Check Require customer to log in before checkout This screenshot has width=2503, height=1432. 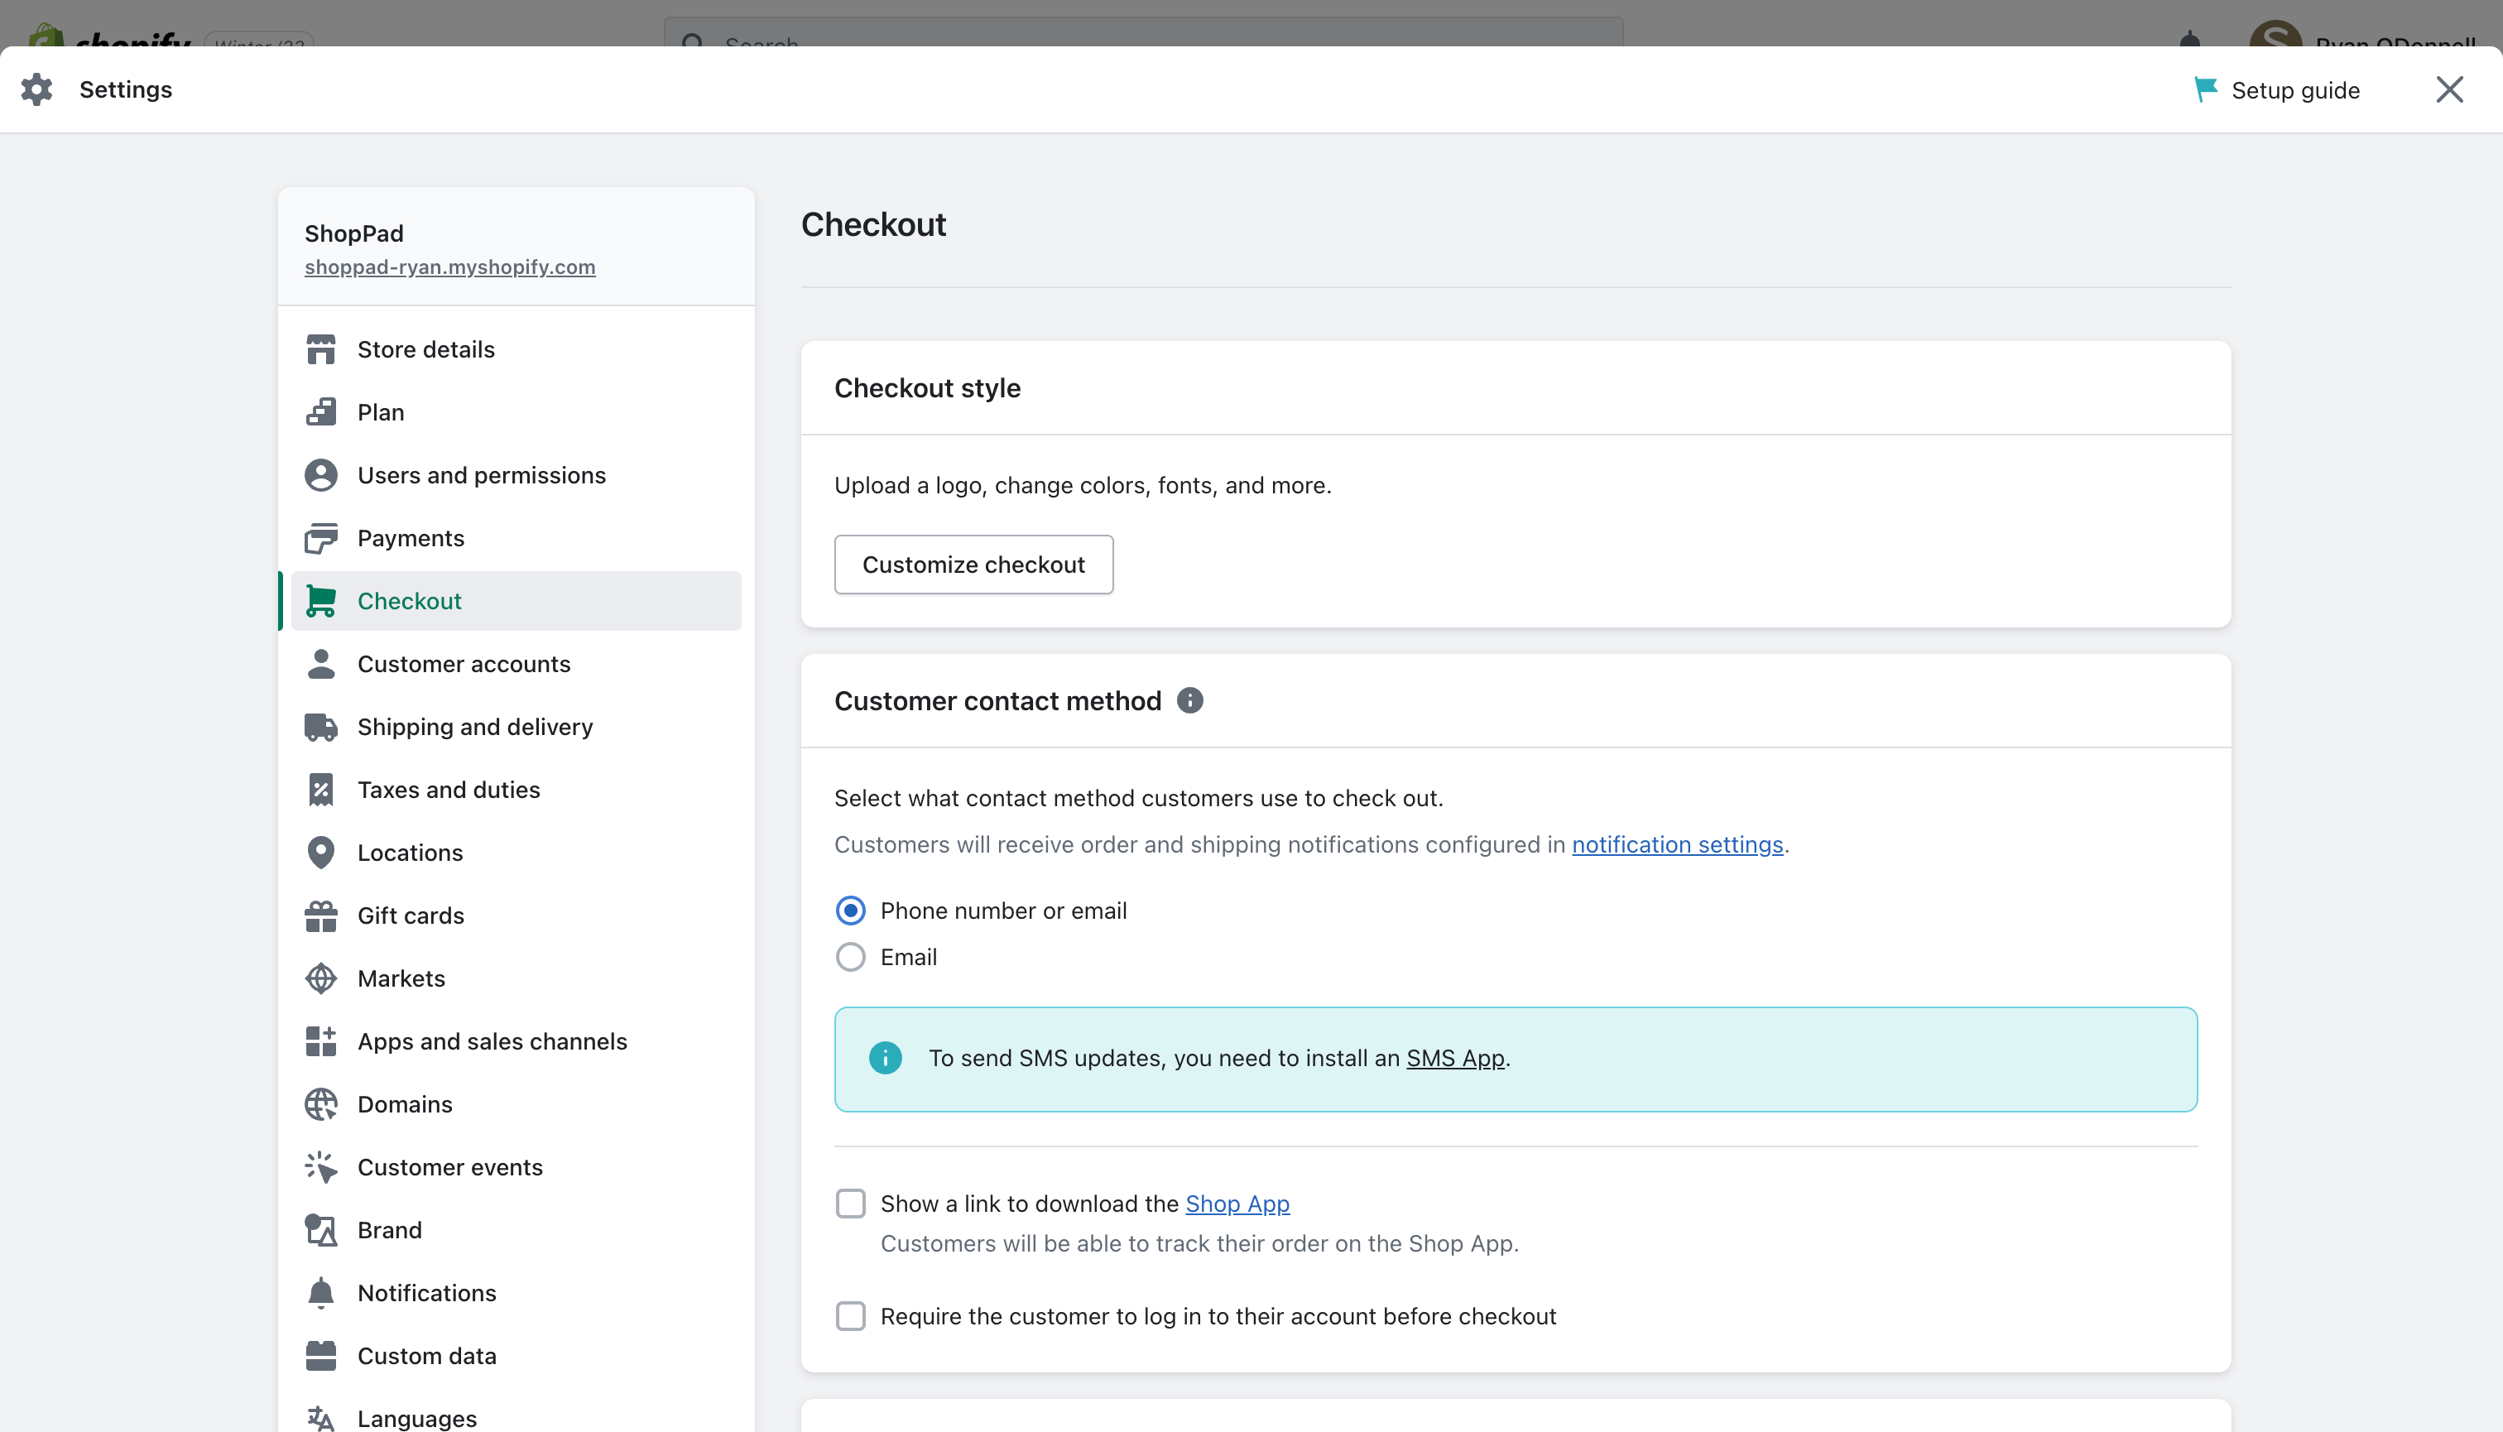point(851,1317)
